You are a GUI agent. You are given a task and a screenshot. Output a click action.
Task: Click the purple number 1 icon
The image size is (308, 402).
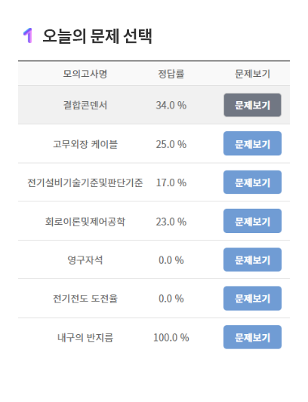[28, 35]
